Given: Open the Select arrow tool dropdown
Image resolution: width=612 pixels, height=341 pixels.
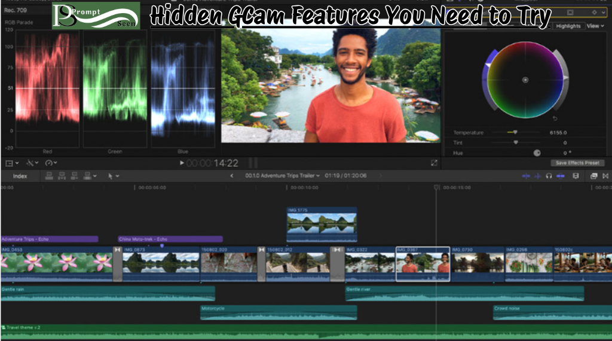Looking at the screenshot, I should (x=113, y=176).
